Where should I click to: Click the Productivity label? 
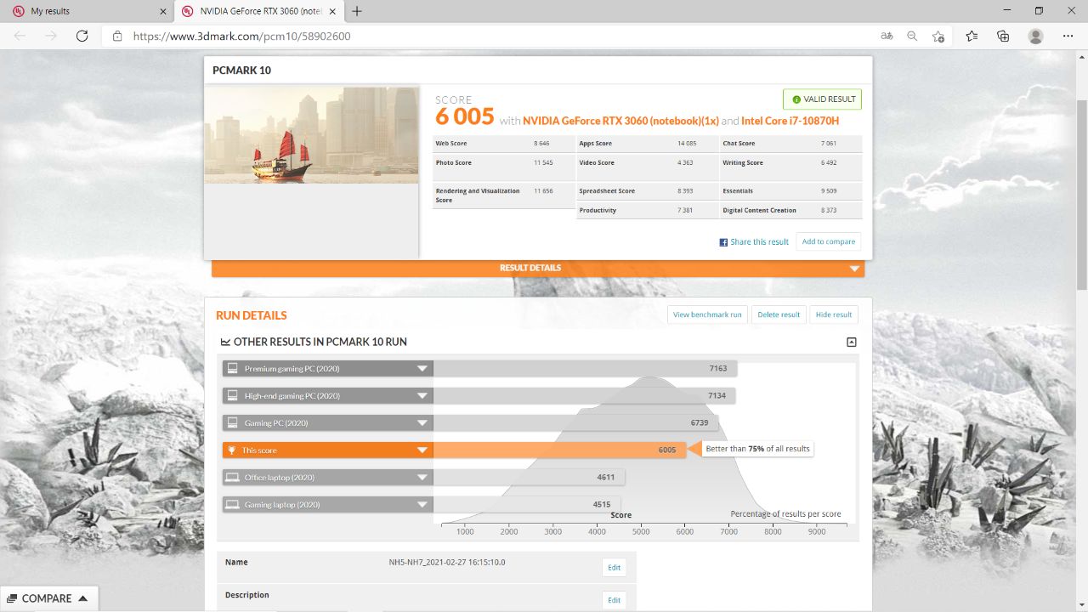pyautogui.click(x=598, y=211)
